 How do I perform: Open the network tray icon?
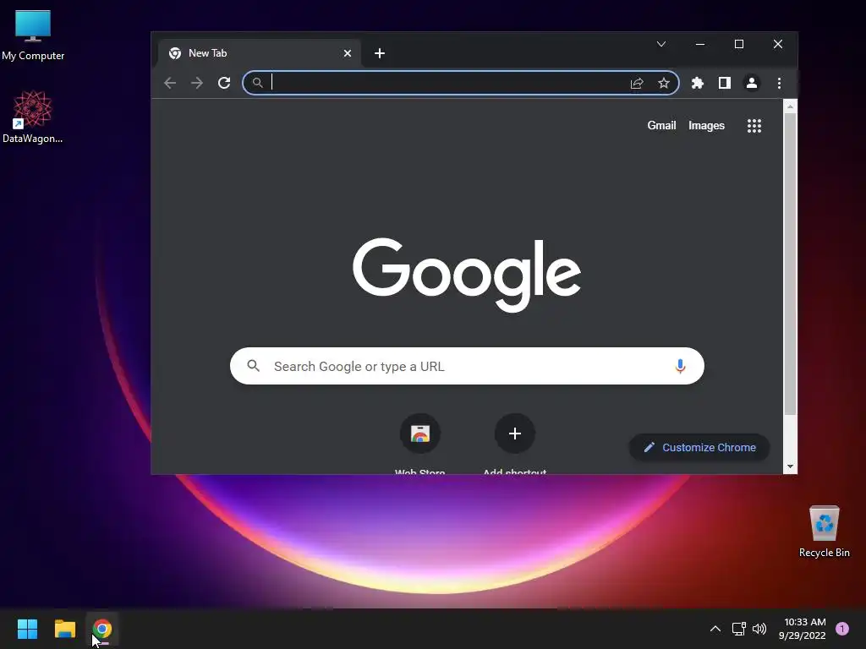[739, 629]
